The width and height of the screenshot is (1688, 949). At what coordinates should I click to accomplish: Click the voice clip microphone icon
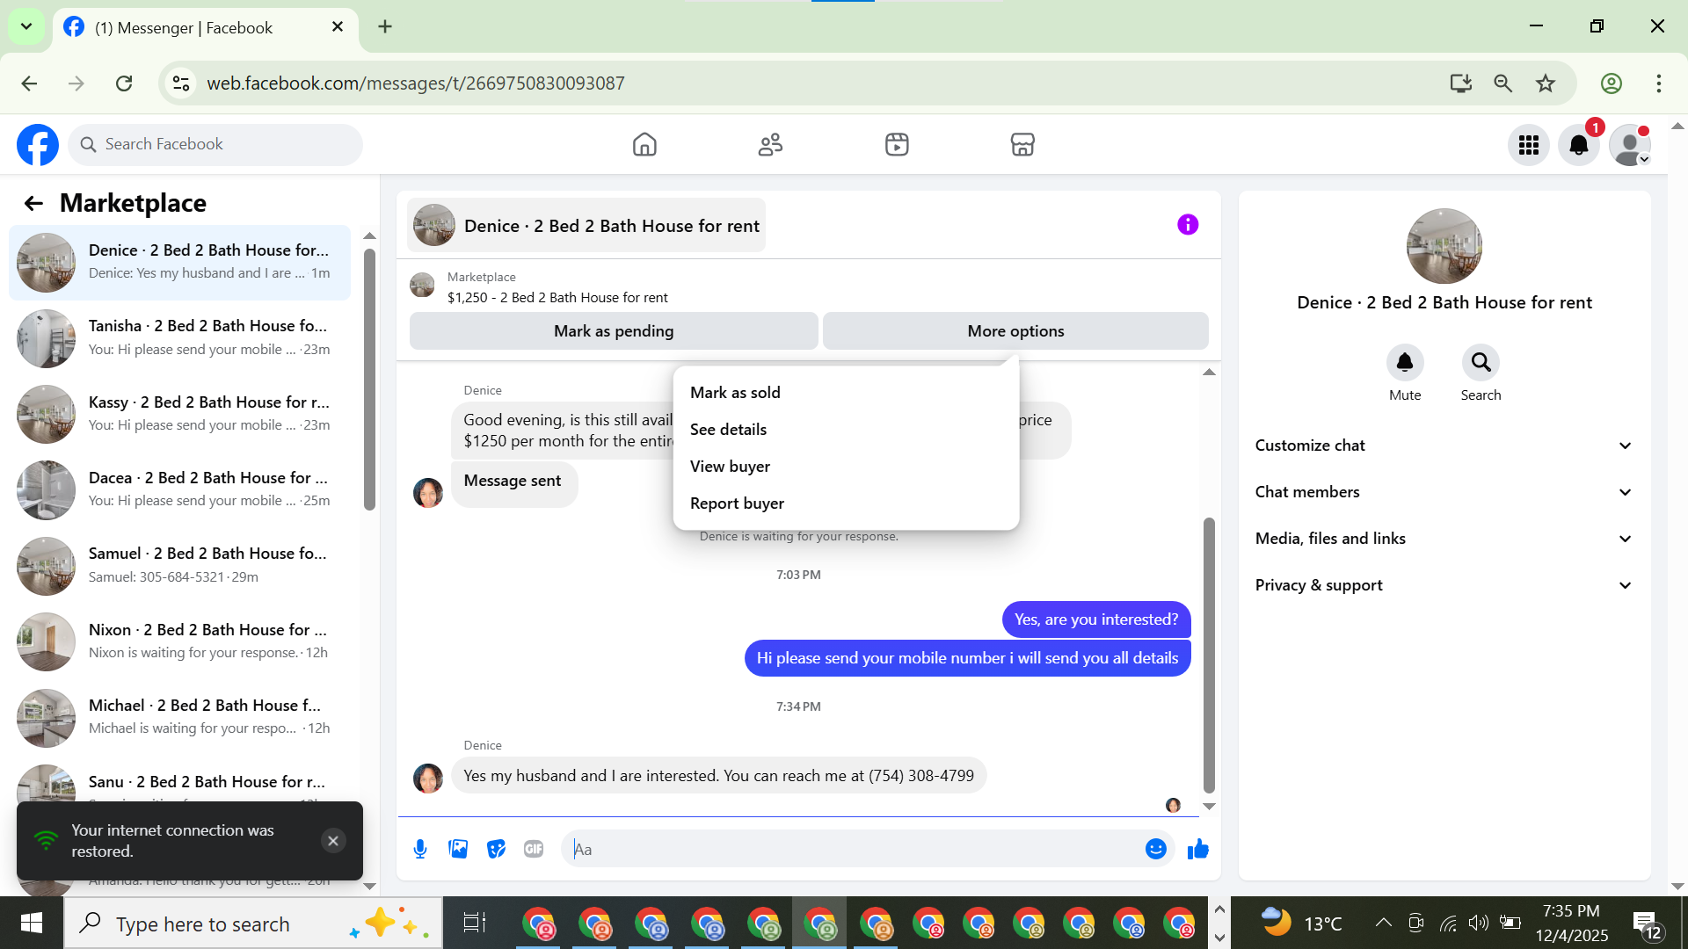(420, 849)
